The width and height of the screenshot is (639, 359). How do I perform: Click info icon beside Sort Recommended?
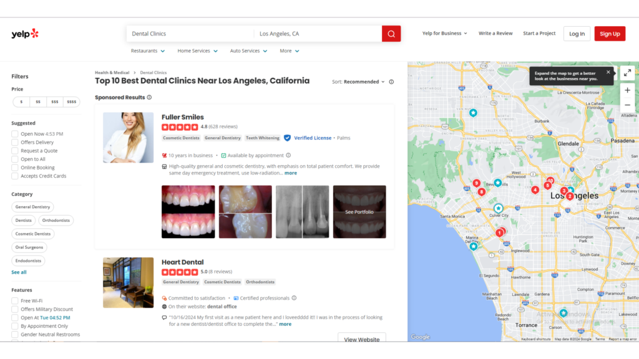(x=391, y=82)
